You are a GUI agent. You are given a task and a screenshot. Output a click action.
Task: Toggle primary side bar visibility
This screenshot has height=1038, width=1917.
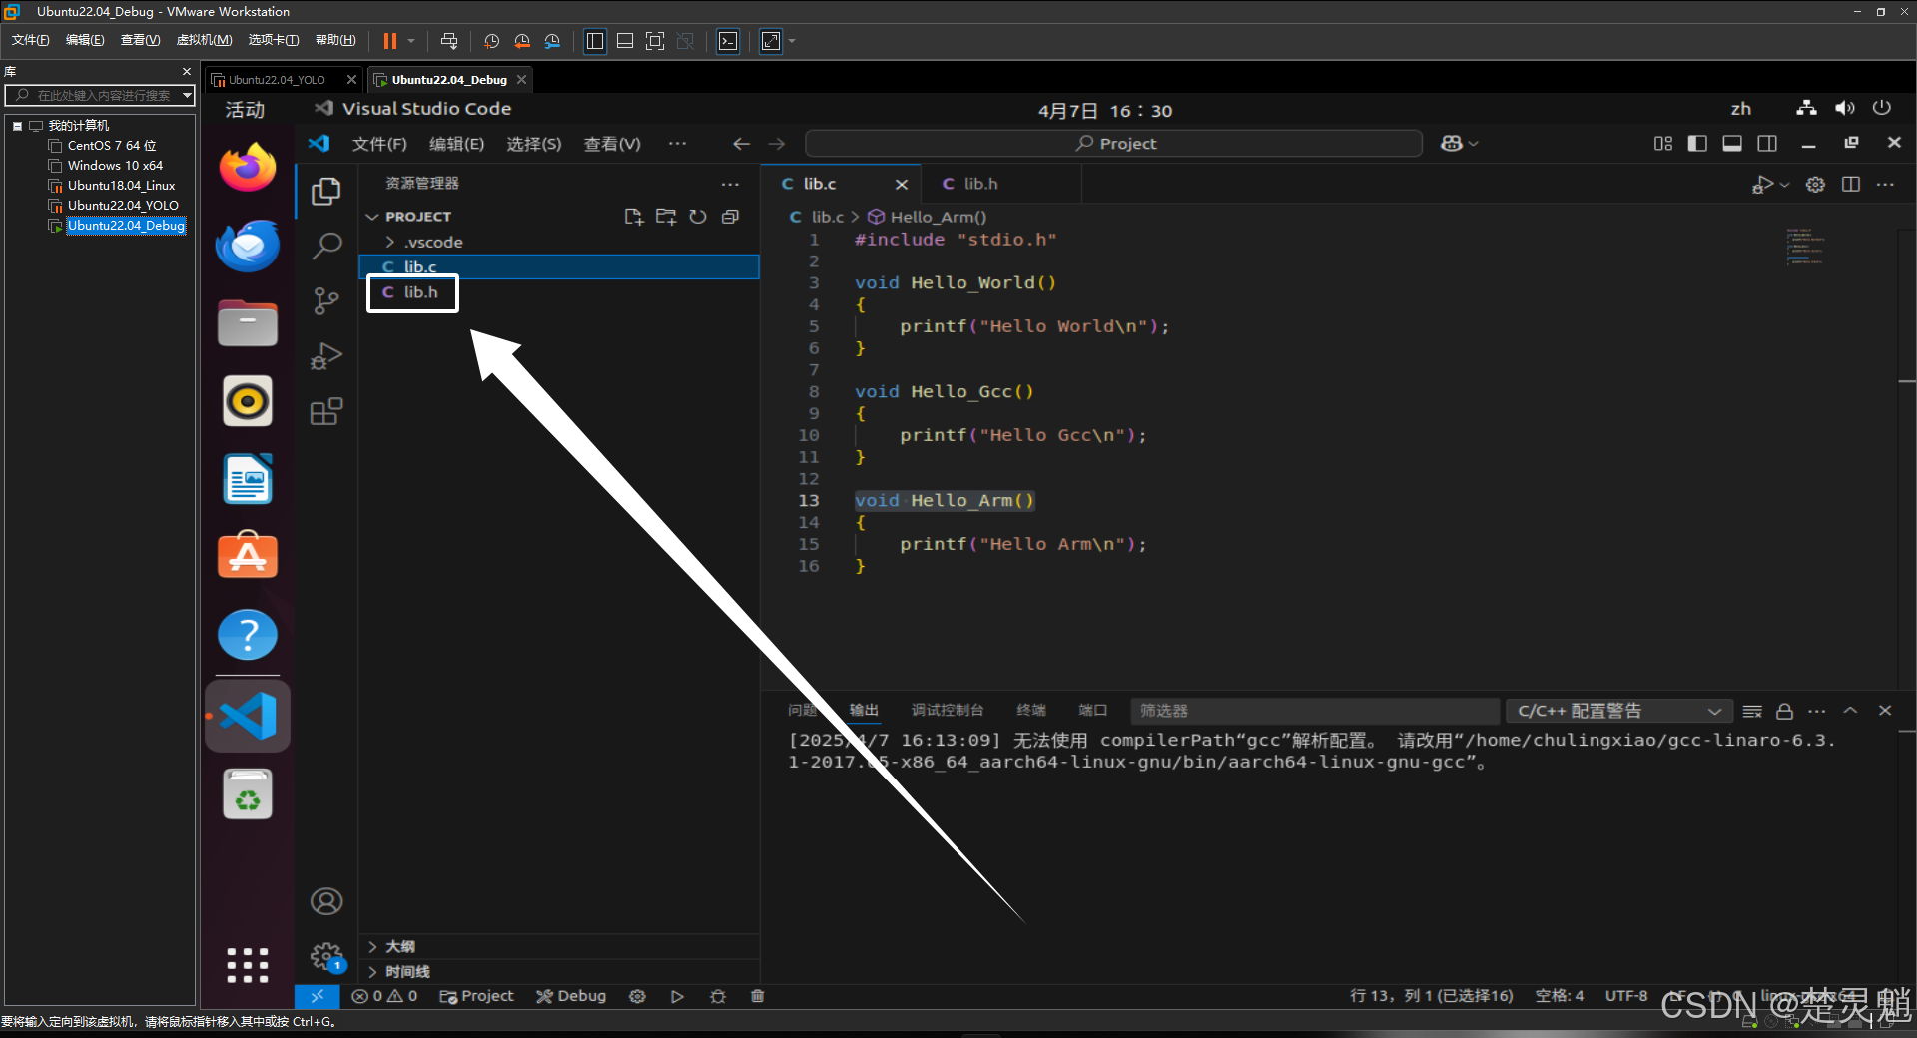tap(1697, 144)
